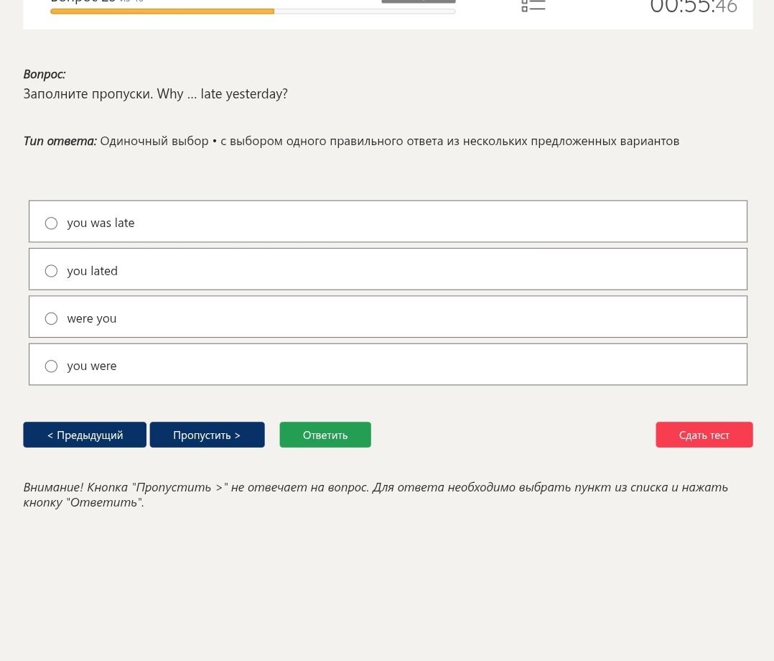774x661 pixels.
Task: Select the "you was late" radio button
Action: click(52, 223)
